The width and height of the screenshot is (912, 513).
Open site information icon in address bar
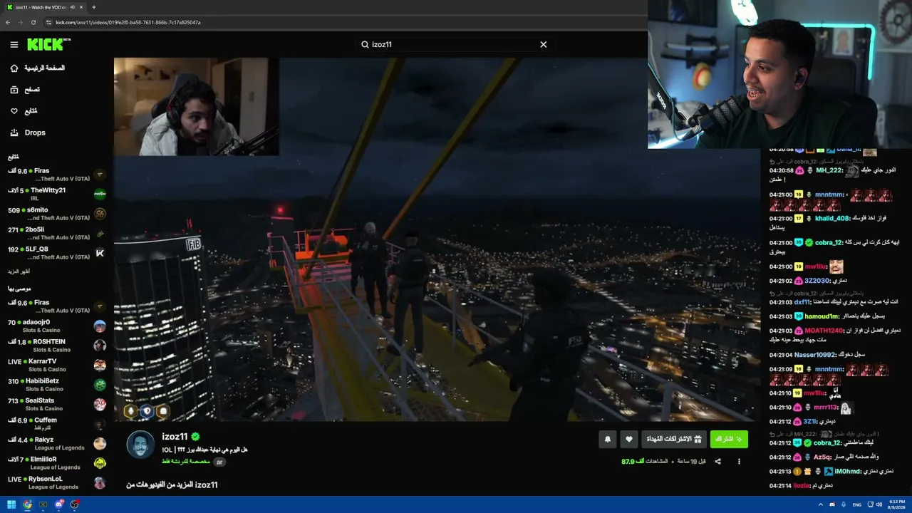click(48, 22)
